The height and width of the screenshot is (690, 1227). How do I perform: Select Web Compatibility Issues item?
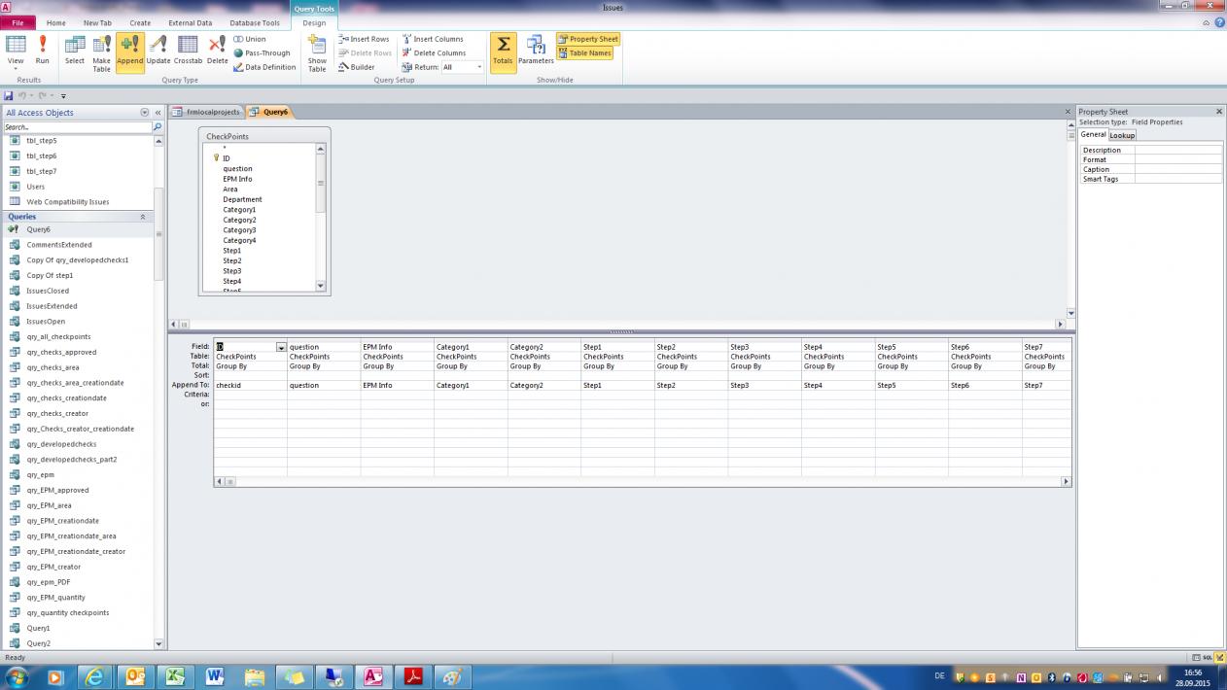pyautogui.click(x=68, y=202)
